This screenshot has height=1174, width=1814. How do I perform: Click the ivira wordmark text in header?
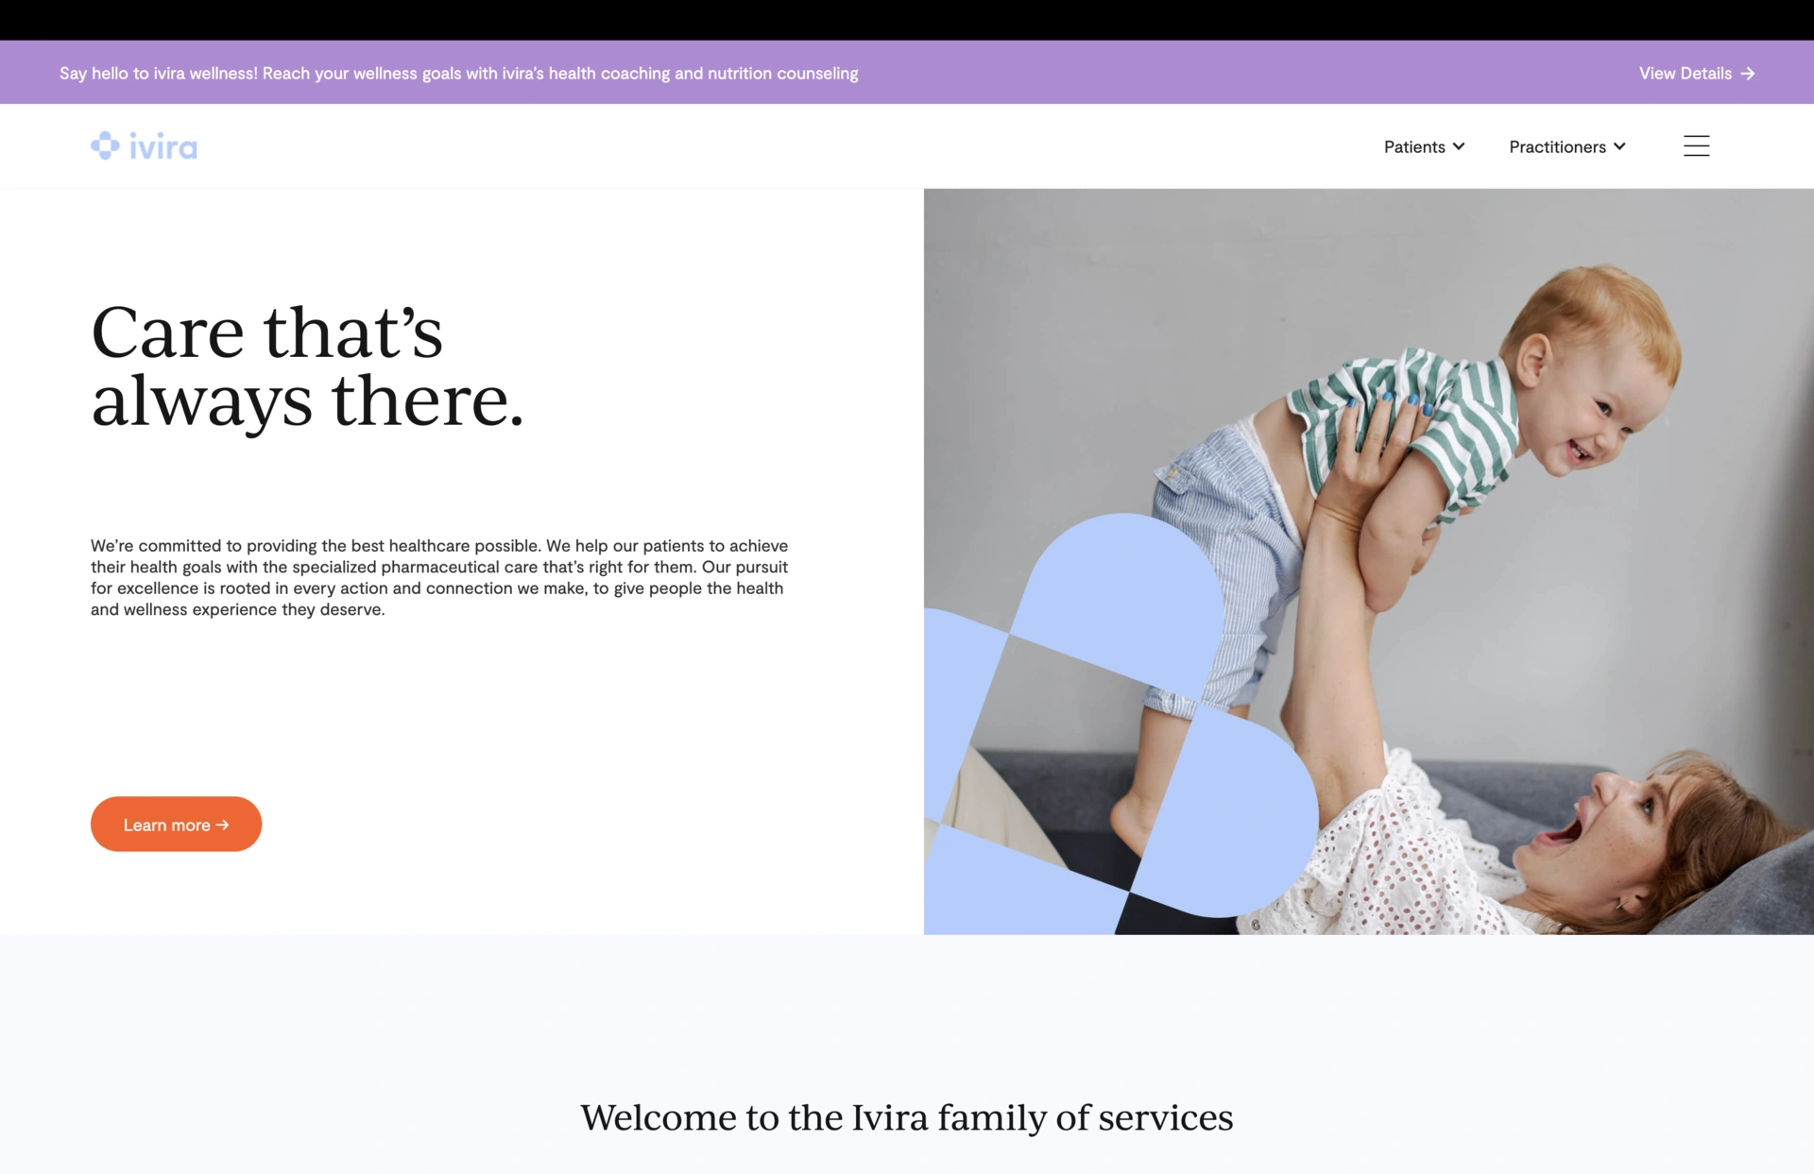[x=163, y=147]
